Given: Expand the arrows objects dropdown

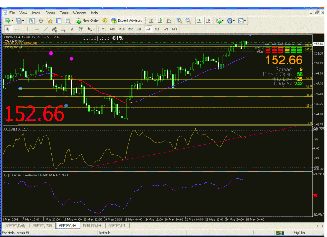Looking at the screenshot, I should tap(92, 29).
